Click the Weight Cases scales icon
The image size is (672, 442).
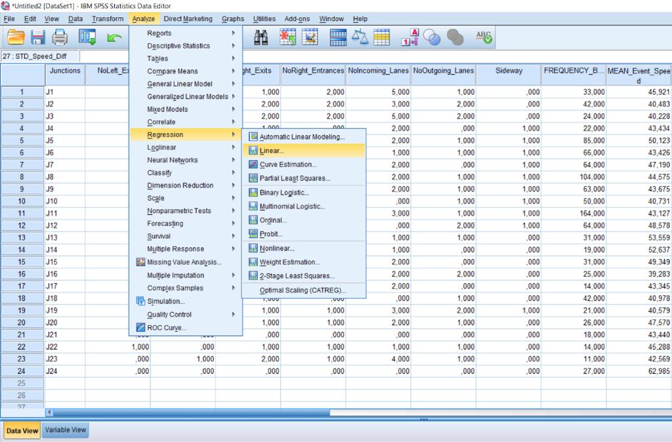click(360, 37)
